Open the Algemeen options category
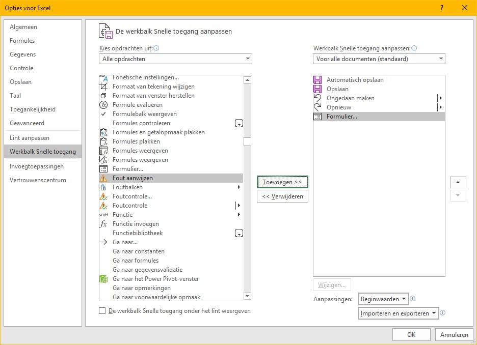 pos(43,27)
